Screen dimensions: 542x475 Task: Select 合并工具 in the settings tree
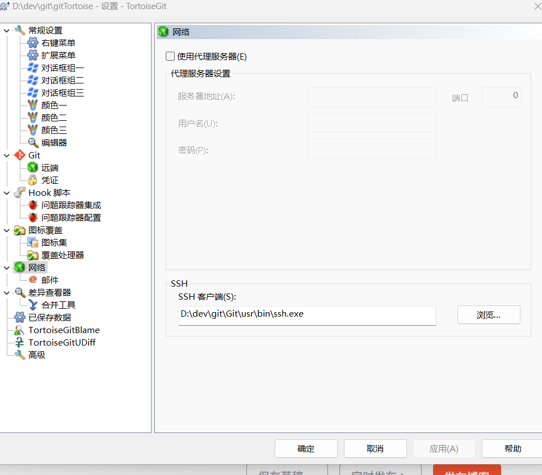pos(58,305)
